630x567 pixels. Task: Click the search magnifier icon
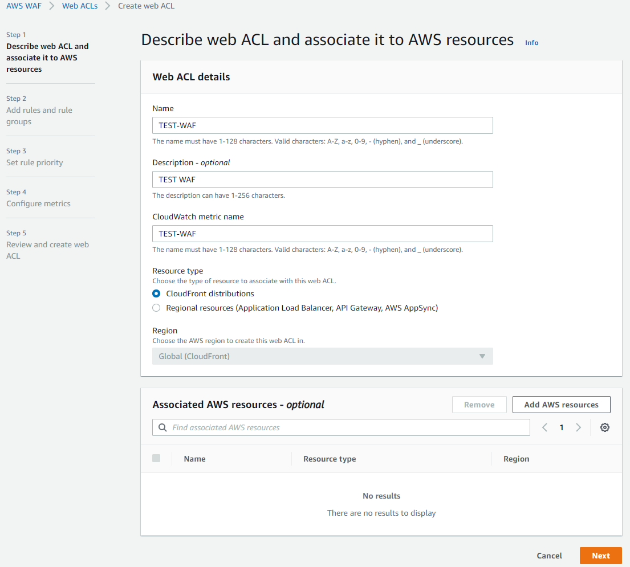coord(162,427)
